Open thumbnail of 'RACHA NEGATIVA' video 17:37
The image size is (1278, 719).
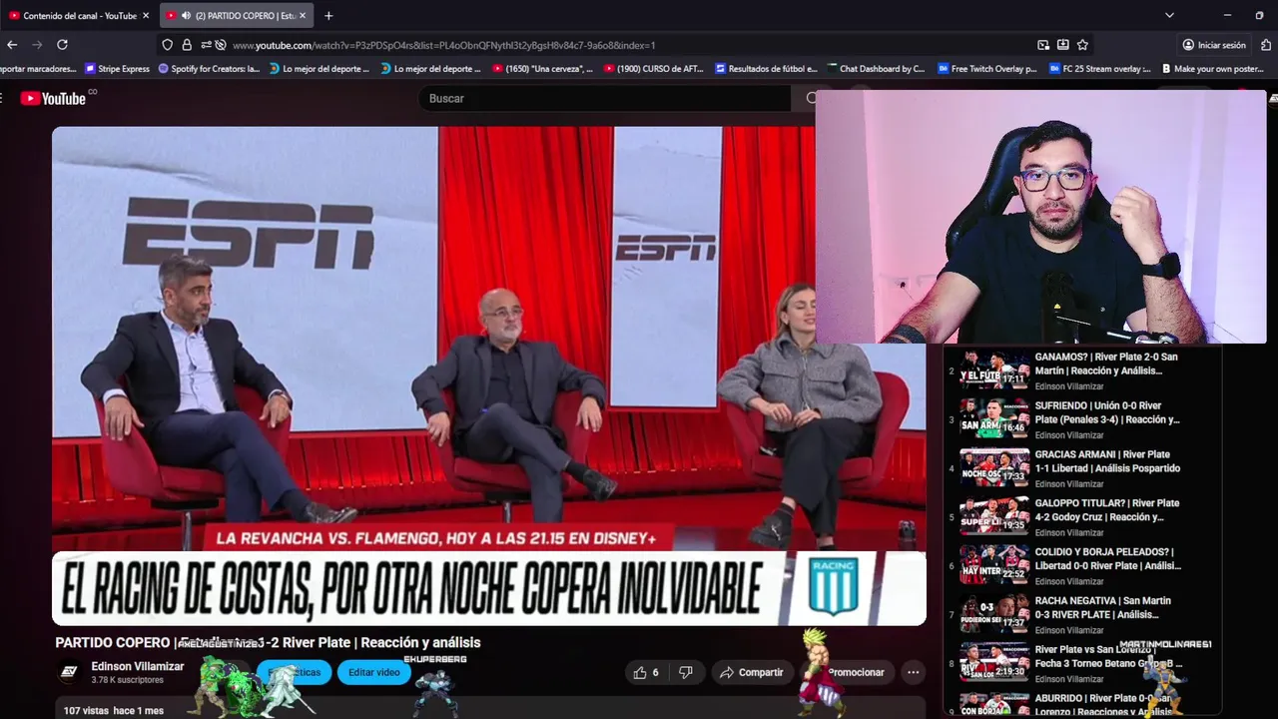click(994, 614)
